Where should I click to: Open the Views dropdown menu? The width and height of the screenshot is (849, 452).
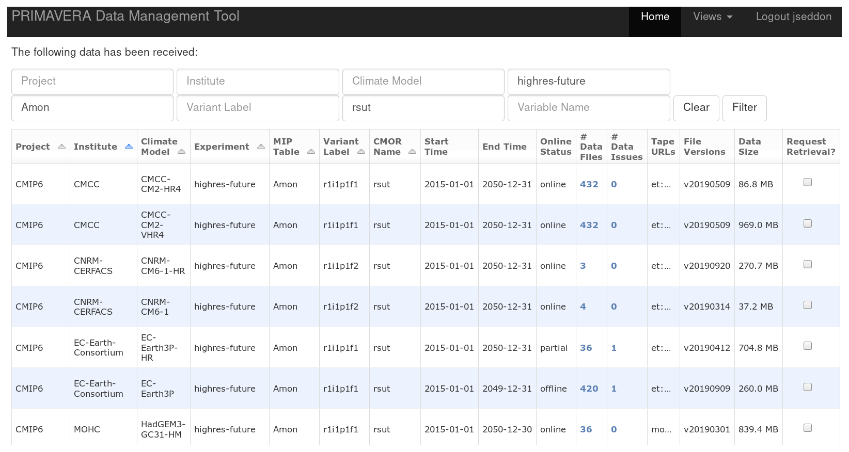point(713,17)
